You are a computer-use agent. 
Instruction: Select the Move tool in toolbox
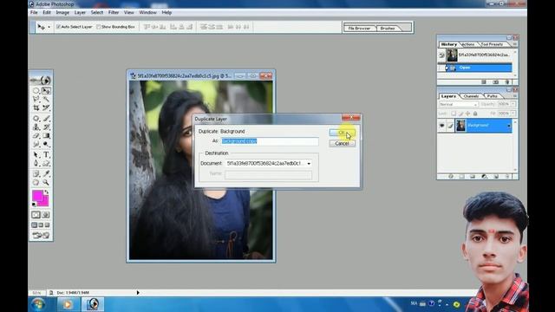[46, 90]
